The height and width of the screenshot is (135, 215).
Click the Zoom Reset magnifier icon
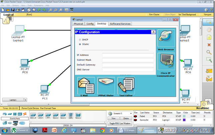pyautogui.click(x=55, y=10)
